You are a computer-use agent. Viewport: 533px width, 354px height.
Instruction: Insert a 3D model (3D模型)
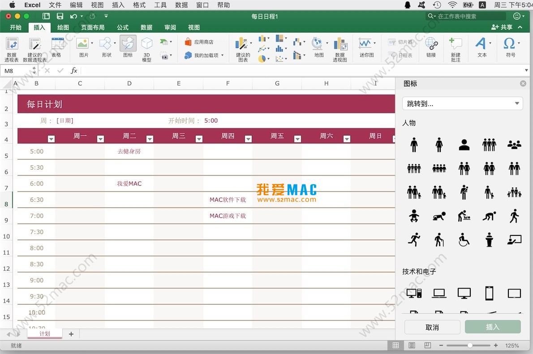click(x=146, y=50)
